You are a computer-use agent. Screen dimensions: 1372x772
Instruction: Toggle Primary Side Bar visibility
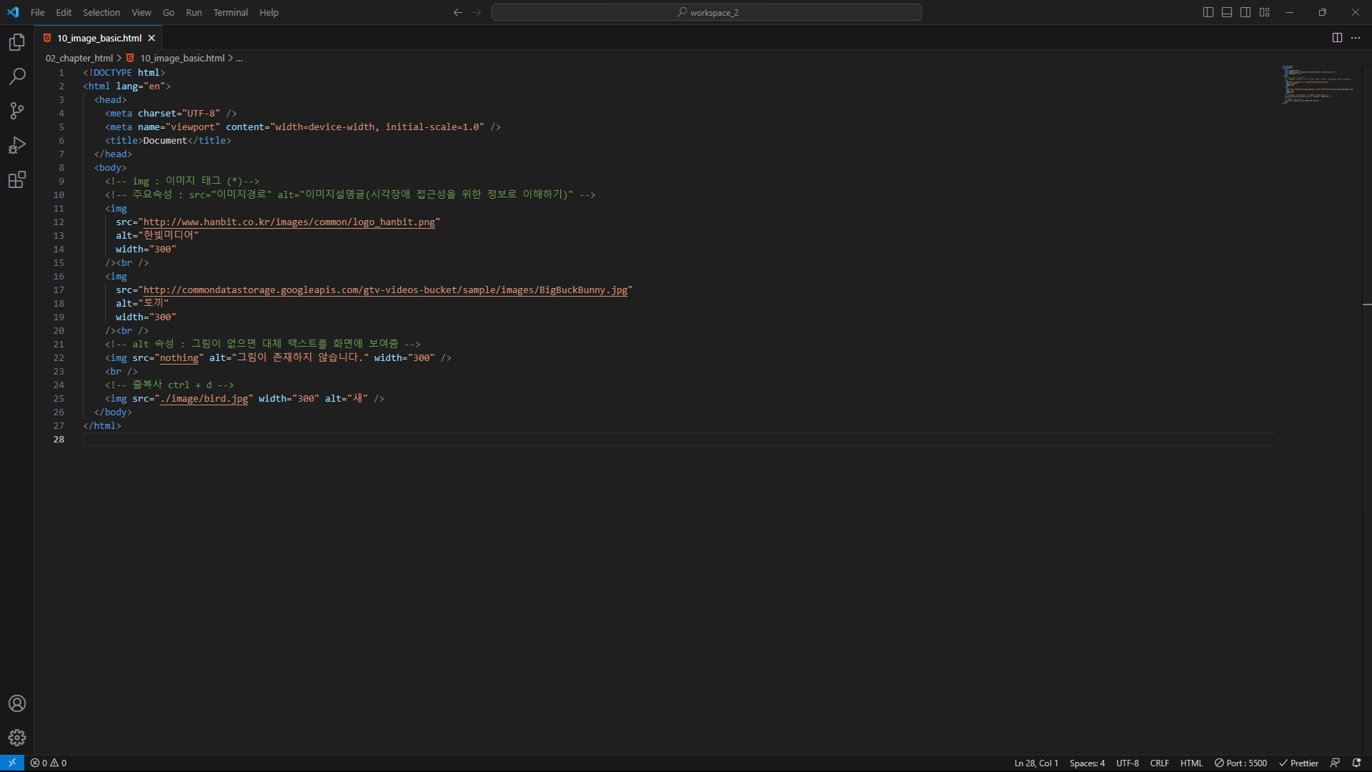1208,12
